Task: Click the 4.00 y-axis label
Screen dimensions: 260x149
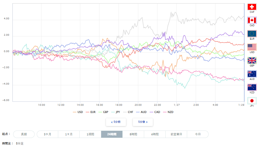Action: [x=7, y=19]
